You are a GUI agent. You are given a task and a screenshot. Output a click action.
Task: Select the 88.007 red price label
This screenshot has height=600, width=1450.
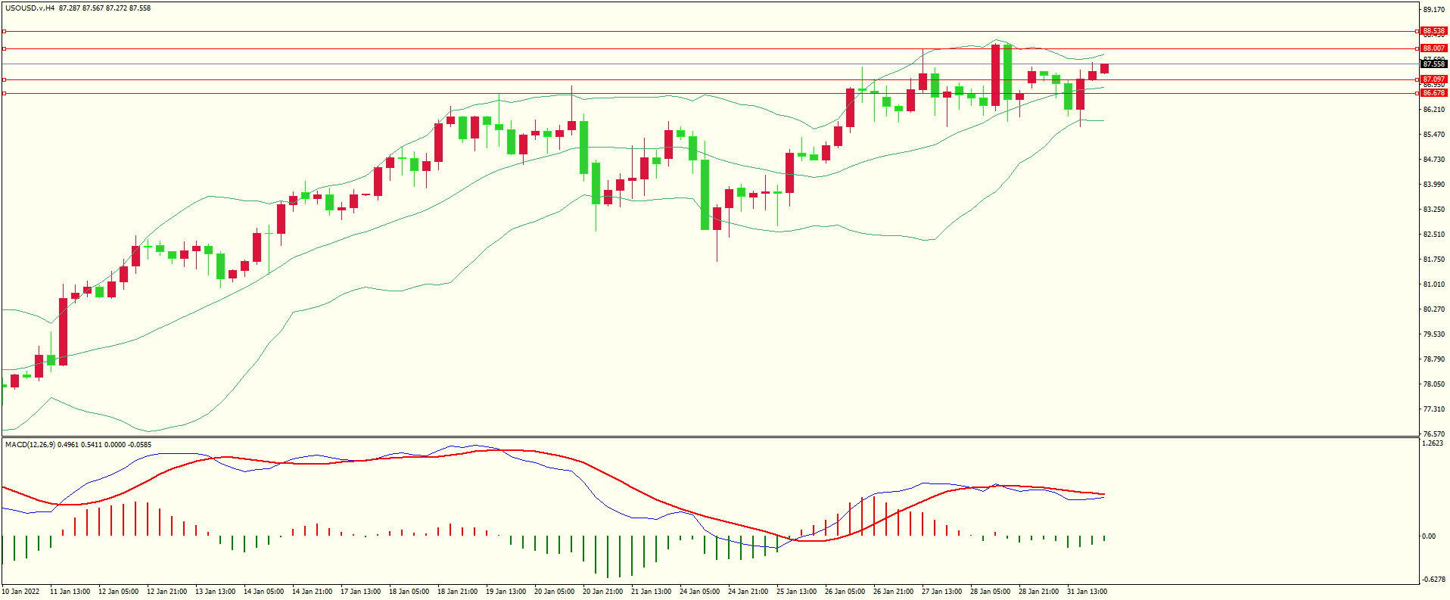coord(1434,48)
